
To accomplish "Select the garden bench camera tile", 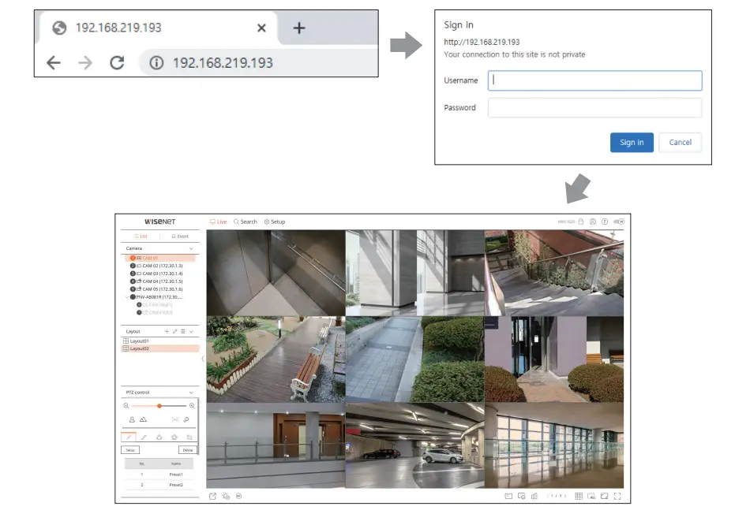I will (276, 359).
